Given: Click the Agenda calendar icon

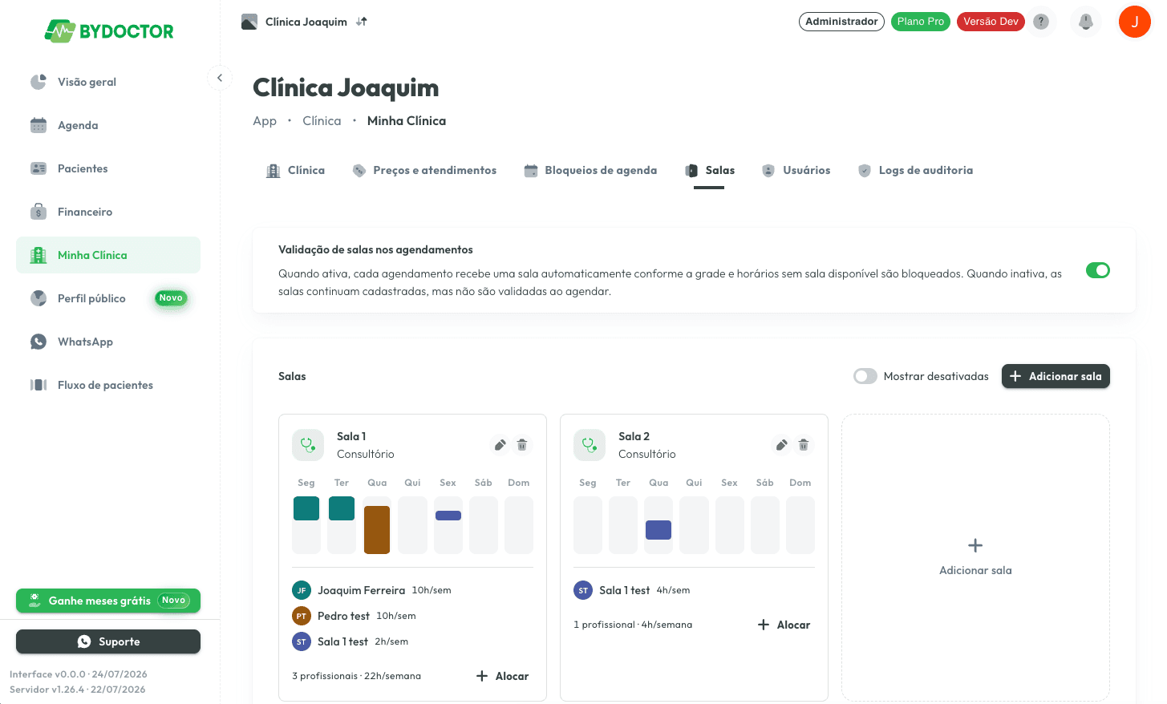Looking at the screenshot, I should coord(38,125).
